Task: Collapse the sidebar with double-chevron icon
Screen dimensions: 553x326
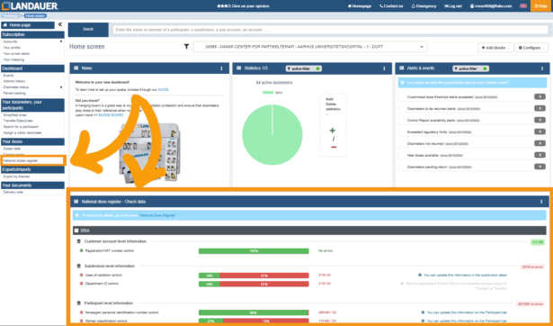Action: (60, 24)
